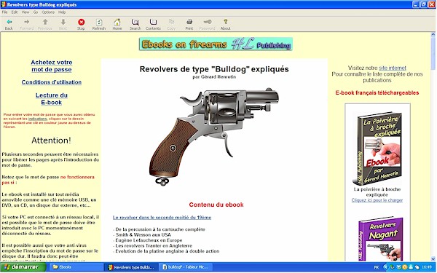The width and height of the screenshot is (437, 273).
Task: Click 'Cliquez ici pour le charger' link
Action: [x=377, y=200]
